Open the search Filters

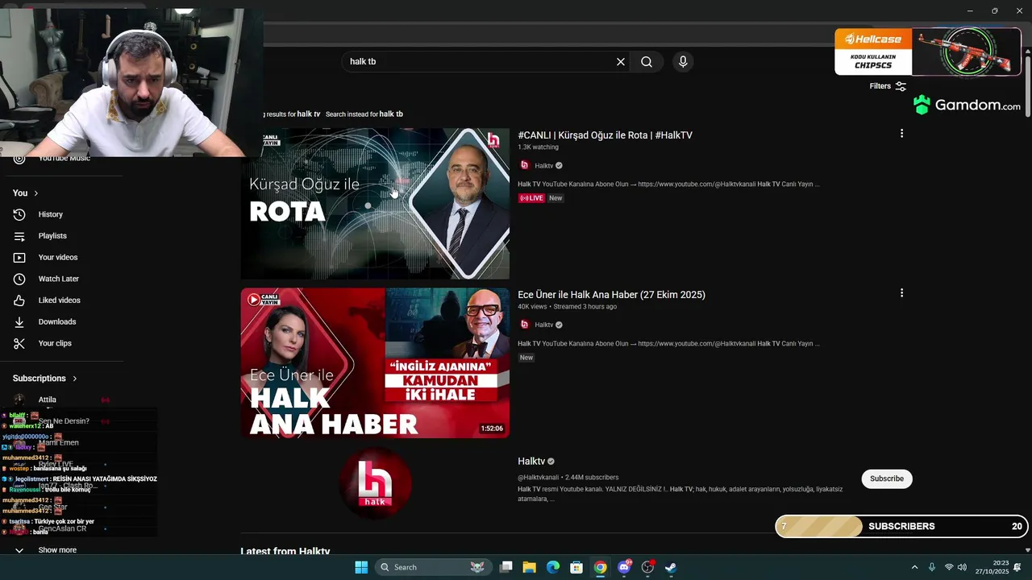888,86
